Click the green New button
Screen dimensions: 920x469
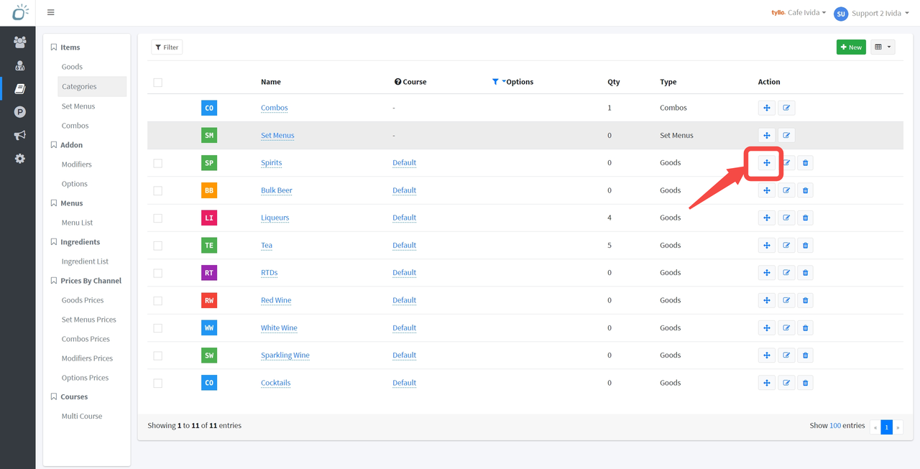[851, 47]
